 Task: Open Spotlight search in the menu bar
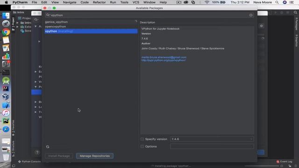(277, 2)
